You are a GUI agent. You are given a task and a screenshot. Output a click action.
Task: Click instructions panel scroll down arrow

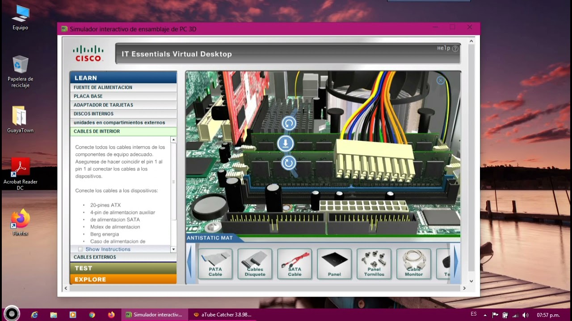(173, 249)
